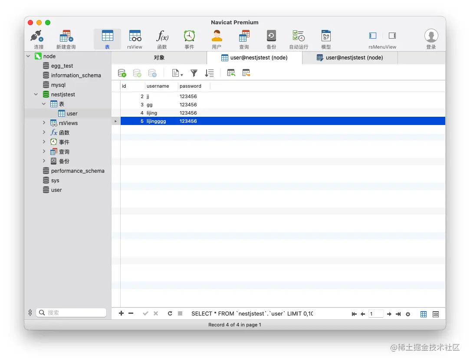Go to the next page
This screenshot has height=362, width=470.
(x=389, y=314)
